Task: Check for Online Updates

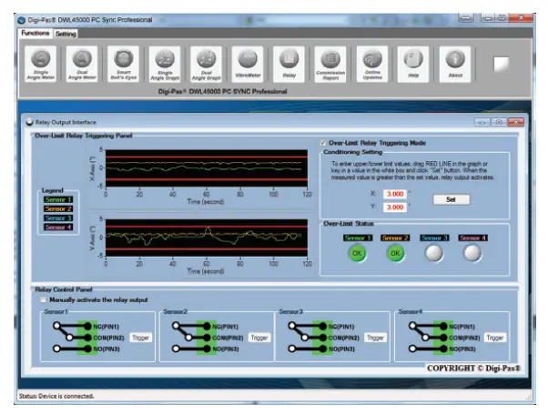Action: tap(372, 65)
